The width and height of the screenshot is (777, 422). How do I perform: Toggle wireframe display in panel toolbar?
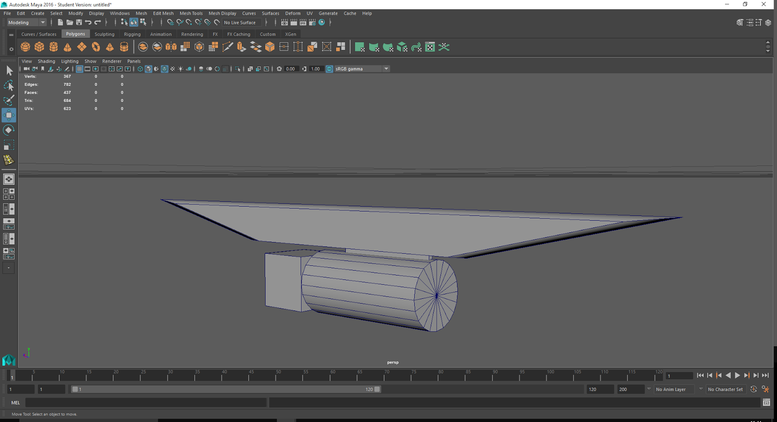pyautogui.click(x=140, y=69)
